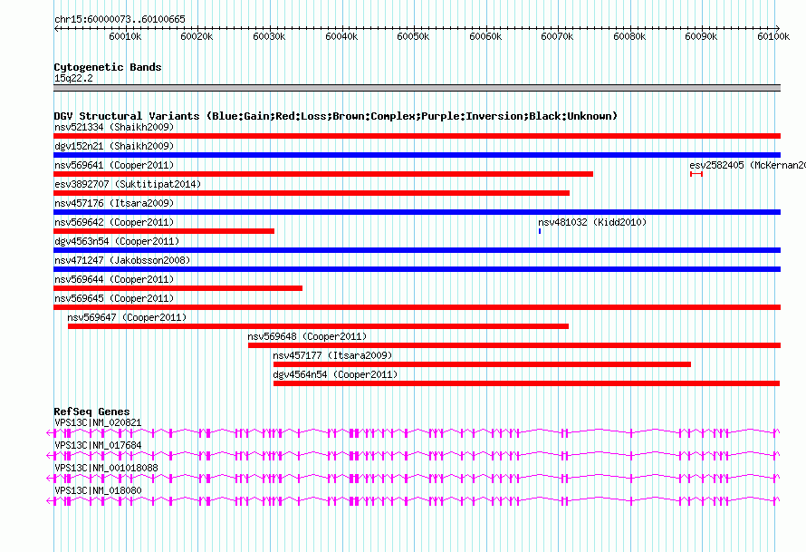Open the small esv2582405 (McKernan) variant marker

click(x=696, y=174)
